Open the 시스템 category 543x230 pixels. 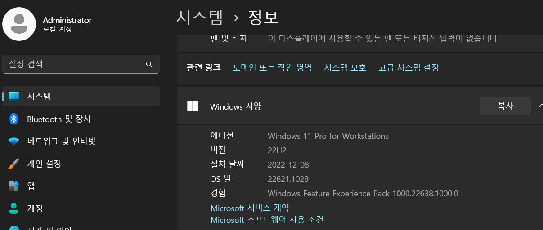tap(81, 96)
